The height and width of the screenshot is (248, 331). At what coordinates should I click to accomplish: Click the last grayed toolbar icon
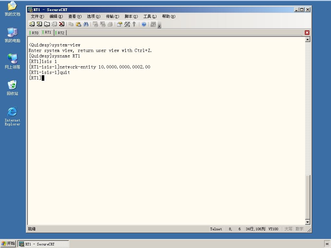click(153, 24)
